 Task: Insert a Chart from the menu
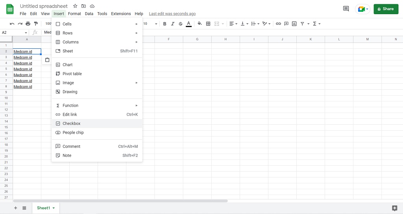[x=97, y=65]
